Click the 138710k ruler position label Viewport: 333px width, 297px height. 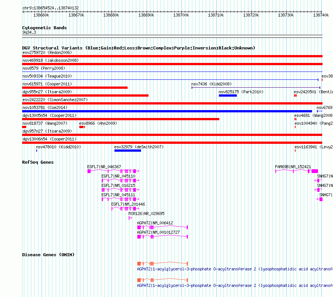click(216, 15)
